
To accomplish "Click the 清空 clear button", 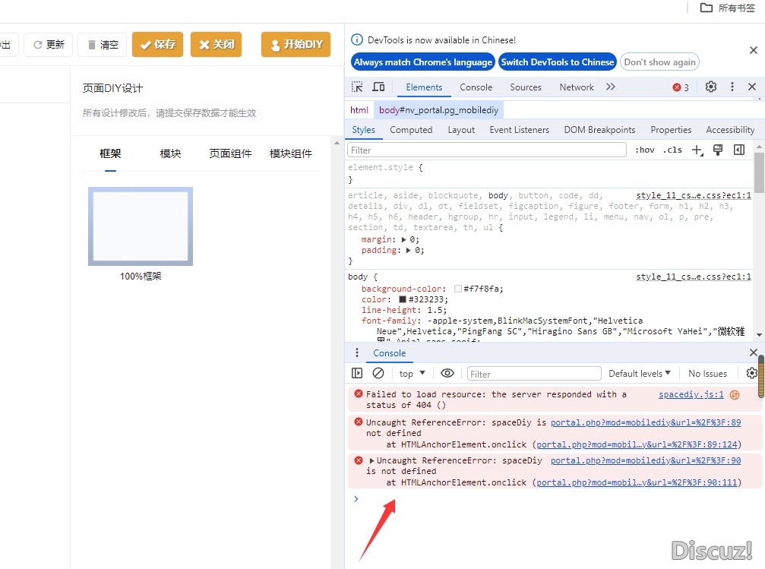I will click(x=103, y=44).
